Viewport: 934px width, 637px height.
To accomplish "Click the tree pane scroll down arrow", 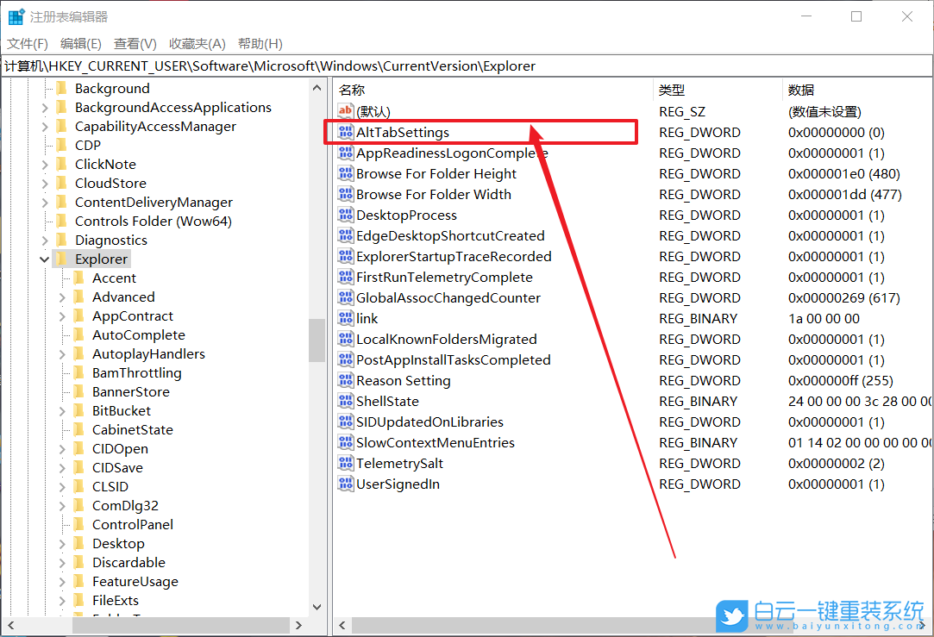I will [317, 608].
